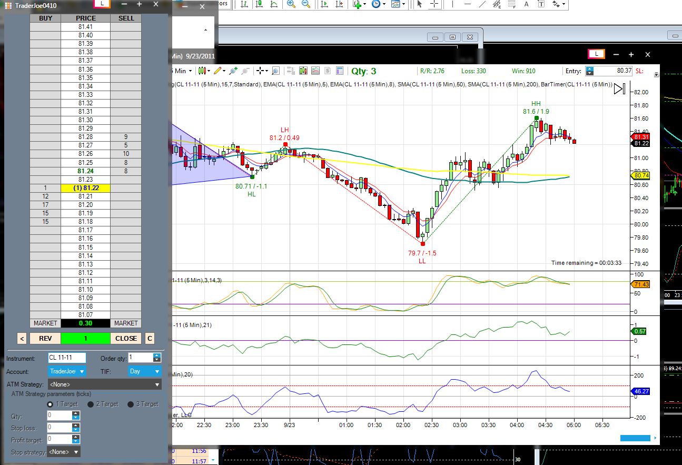This screenshot has width=682, height=465.
Task: Click the zoom in magnifier in top toolbar
Action: tap(291, 4)
